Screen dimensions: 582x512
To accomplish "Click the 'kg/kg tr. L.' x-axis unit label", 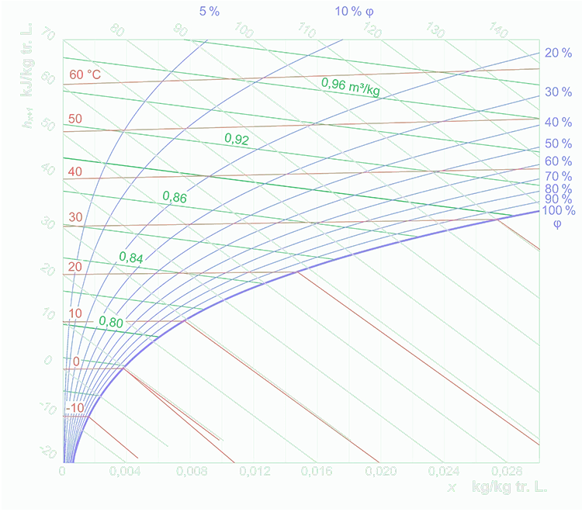I will pyautogui.click(x=510, y=486).
